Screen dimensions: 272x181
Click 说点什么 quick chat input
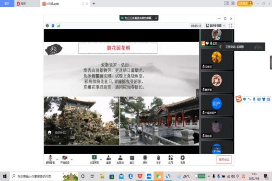pos(60,133)
